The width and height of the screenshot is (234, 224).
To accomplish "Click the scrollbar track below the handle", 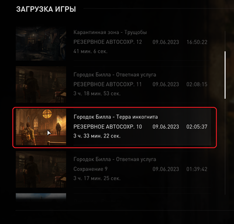I will coord(225,146).
